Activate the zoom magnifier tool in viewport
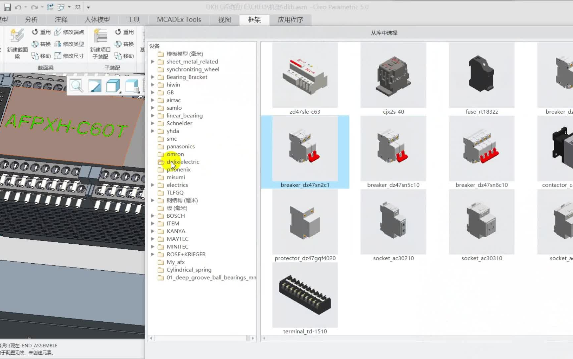573x359 pixels. tap(76, 85)
